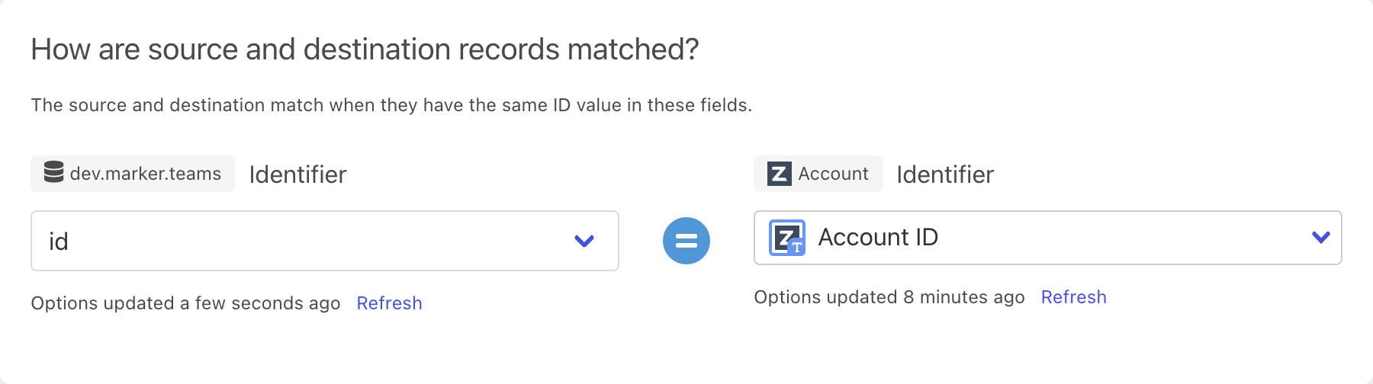This screenshot has height=384, width=1373.
Task: Expand the Account ID dropdown chevron
Action: (1321, 238)
